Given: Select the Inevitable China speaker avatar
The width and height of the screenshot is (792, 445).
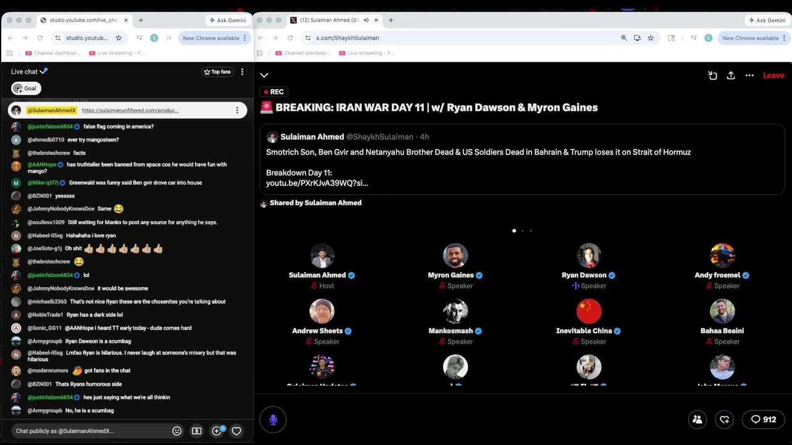Looking at the screenshot, I should [589, 311].
